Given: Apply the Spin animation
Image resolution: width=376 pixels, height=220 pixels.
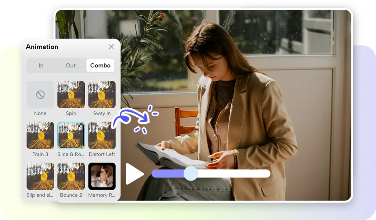Looking at the screenshot, I should coord(71,95).
